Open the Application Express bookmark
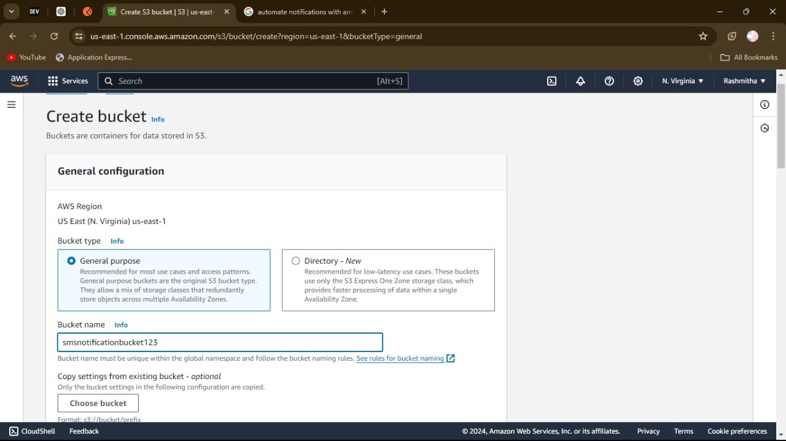The image size is (786, 441). click(94, 57)
